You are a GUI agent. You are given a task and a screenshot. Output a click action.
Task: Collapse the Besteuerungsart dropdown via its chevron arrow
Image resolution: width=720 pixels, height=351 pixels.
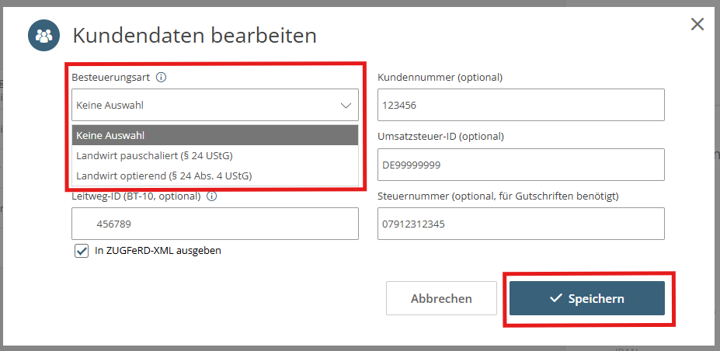(x=346, y=106)
